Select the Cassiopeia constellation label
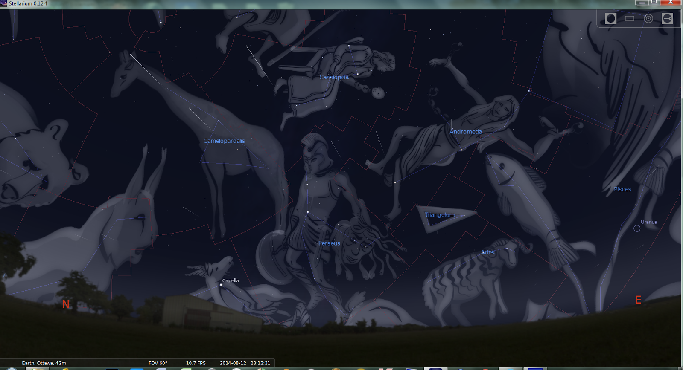Screen dimensions: 683x370 pos(334,77)
